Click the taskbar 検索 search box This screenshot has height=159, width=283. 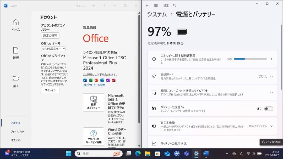[x=99, y=154]
